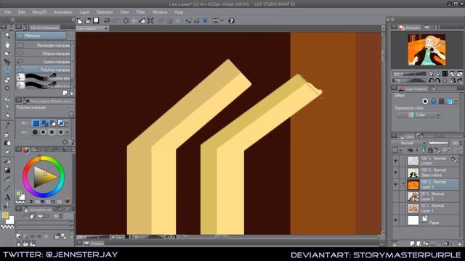
Task: Select the Text tool (A icon)
Action: (7, 197)
